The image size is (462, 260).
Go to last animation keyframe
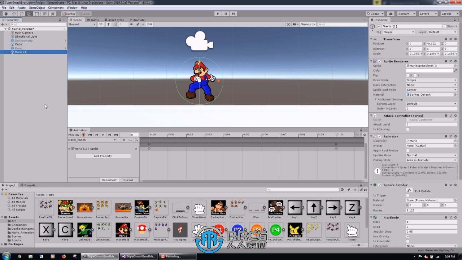click(116, 135)
